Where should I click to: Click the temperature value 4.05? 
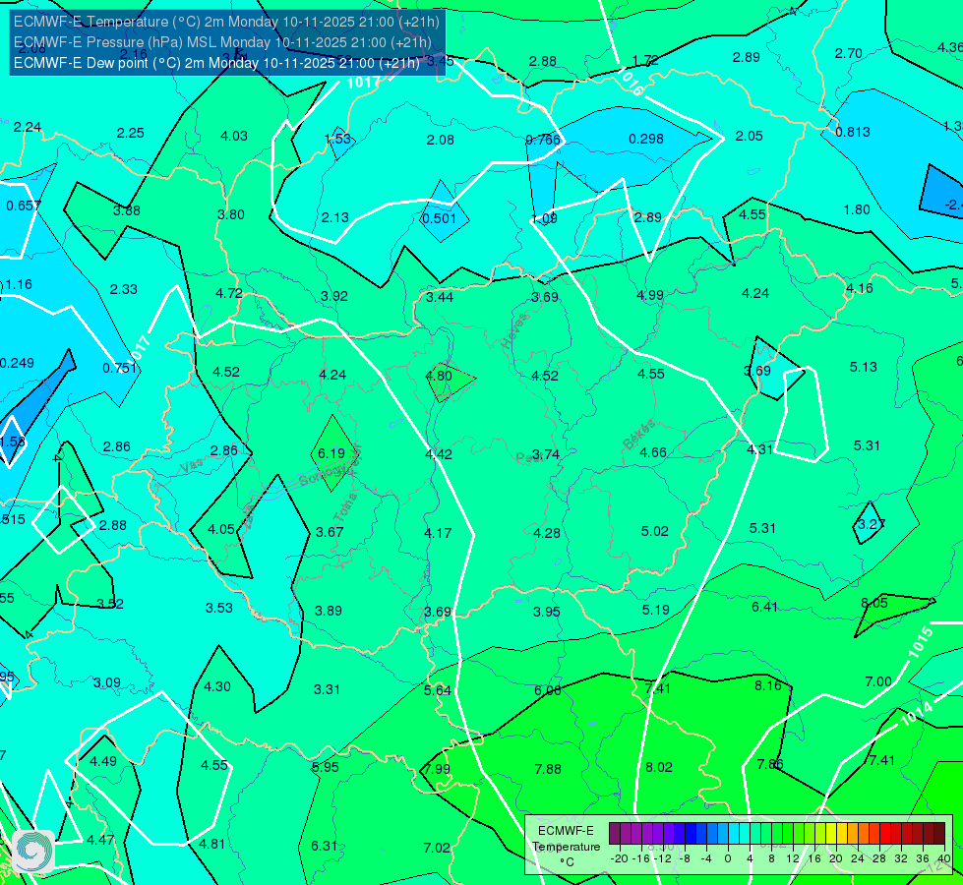pos(221,529)
